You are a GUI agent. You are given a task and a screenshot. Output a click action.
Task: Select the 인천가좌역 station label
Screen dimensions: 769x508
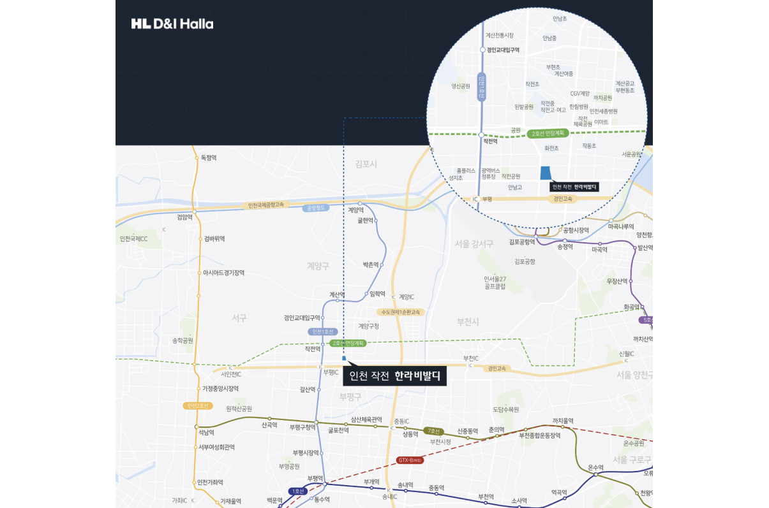click(x=211, y=482)
